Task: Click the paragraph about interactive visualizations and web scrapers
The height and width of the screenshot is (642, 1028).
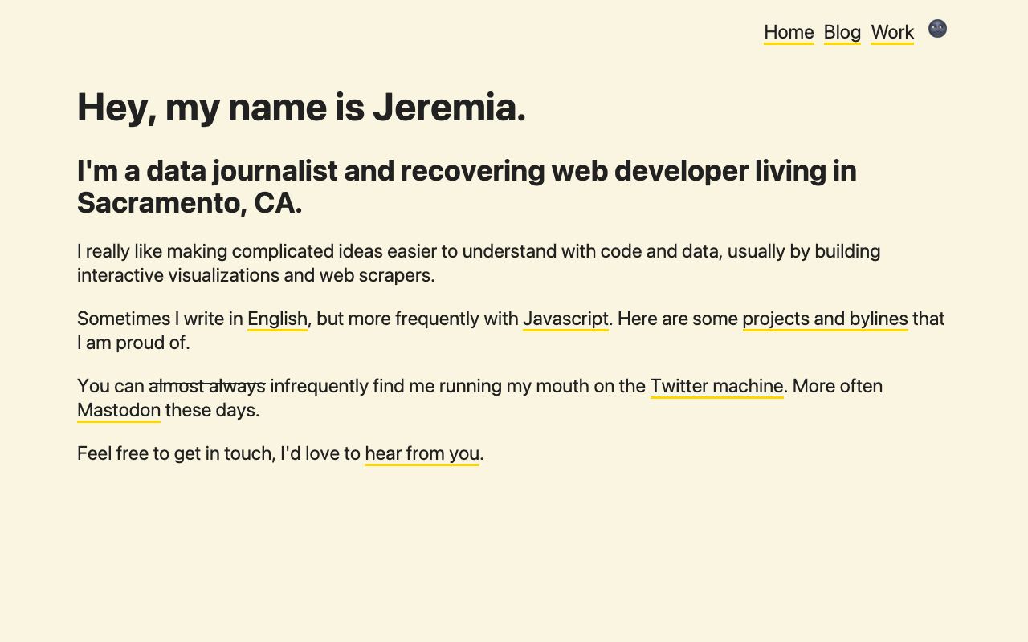Action: click(x=479, y=263)
